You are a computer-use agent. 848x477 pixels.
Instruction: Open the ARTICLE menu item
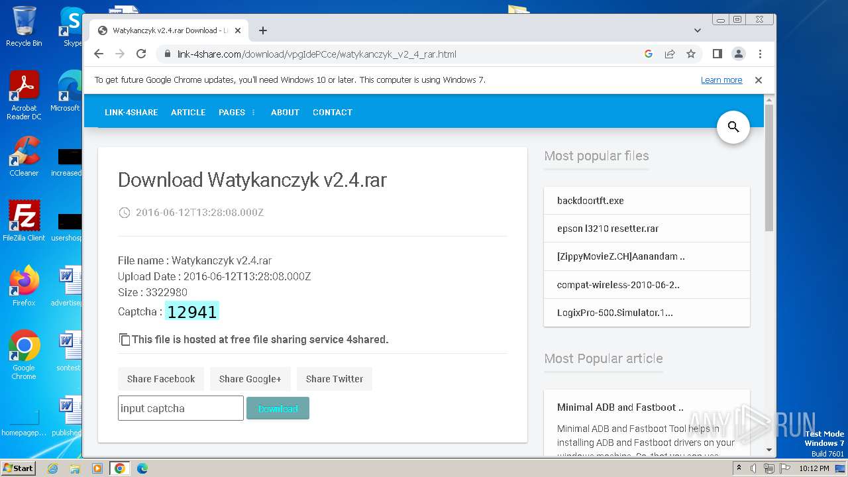pos(188,113)
